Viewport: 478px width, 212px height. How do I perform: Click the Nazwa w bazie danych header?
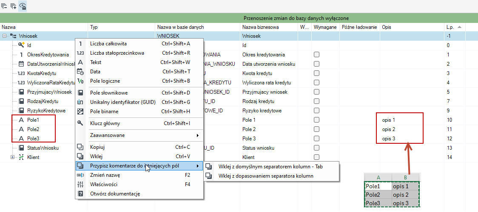(198, 27)
